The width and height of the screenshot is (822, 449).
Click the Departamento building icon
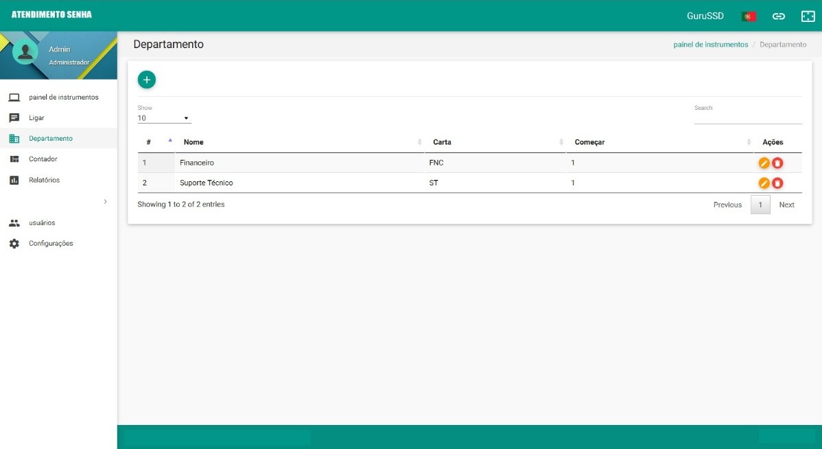[15, 138]
